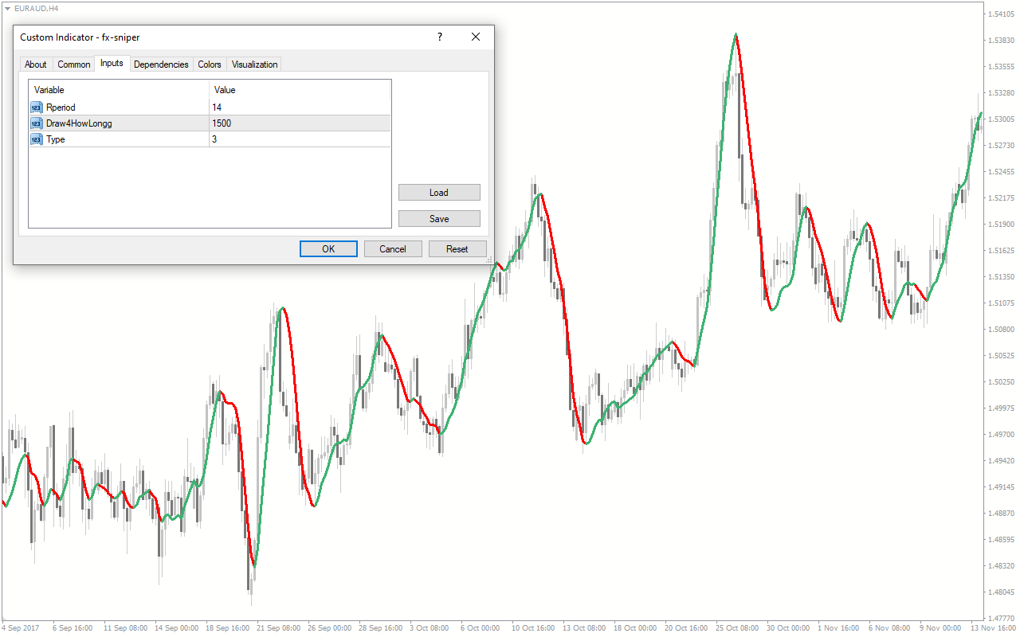
Task: Open the Dependencies tab
Action: [161, 64]
